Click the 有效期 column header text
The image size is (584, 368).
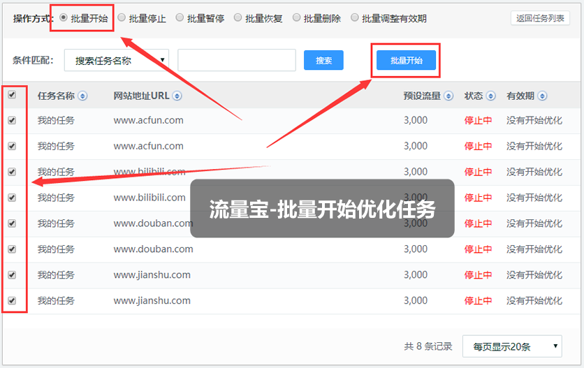[x=520, y=96]
